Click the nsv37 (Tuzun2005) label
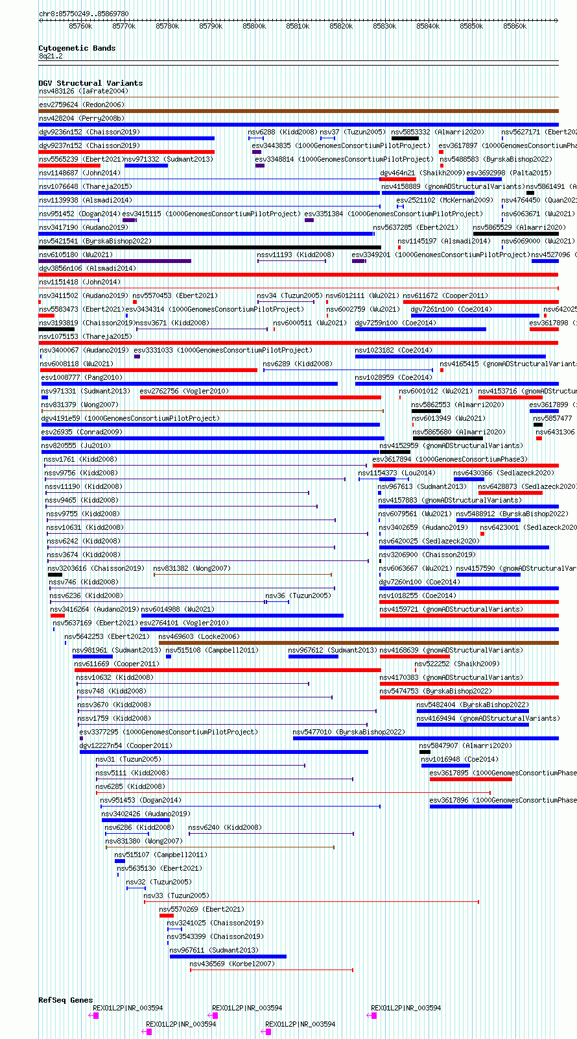The width and height of the screenshot is (577, 1039). pos(353,132)
